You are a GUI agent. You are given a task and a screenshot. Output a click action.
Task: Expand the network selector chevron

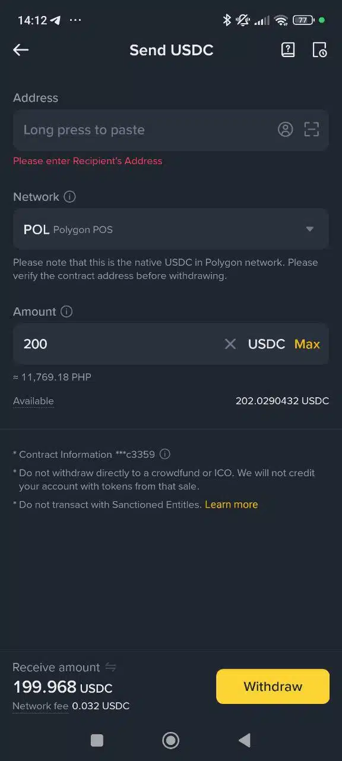tap(309, 229)
